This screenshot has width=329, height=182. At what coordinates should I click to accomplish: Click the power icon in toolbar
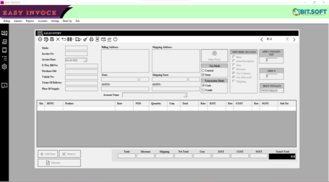click(115, 39)
